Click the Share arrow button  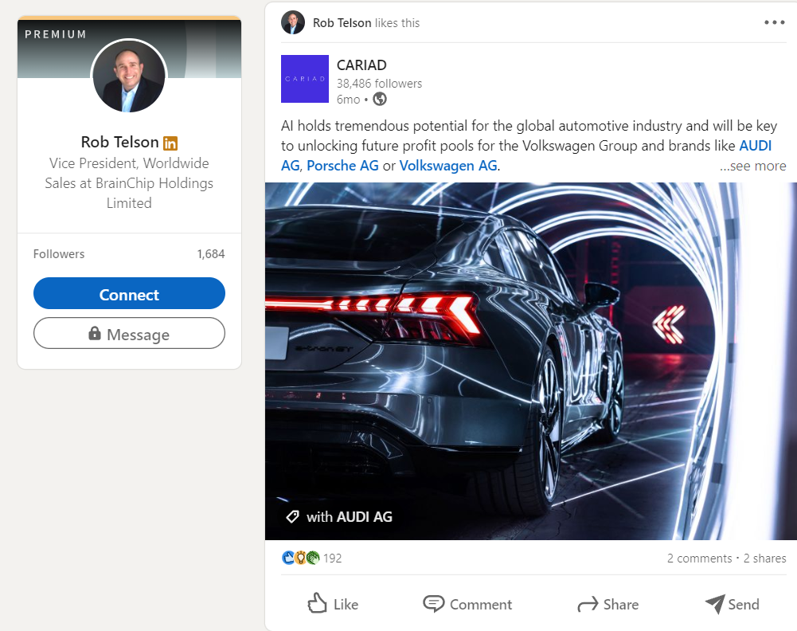tap(608, 604)
